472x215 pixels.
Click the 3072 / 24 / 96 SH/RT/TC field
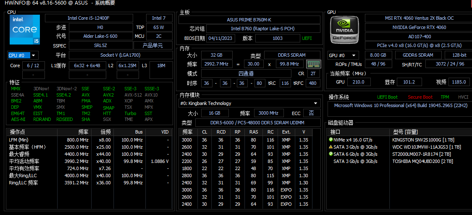tap(449, 64)
